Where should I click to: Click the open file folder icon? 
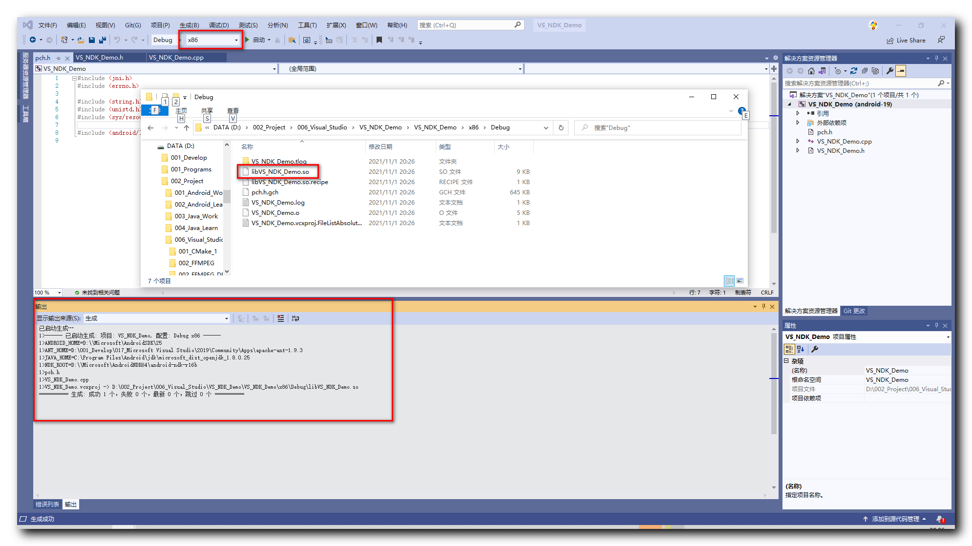[x=81, y=40]
